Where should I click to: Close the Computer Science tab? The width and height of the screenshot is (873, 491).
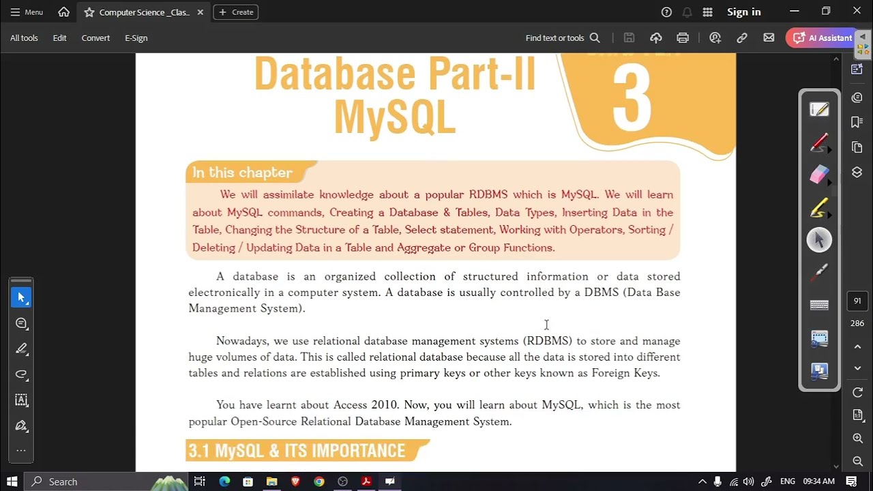200,12
